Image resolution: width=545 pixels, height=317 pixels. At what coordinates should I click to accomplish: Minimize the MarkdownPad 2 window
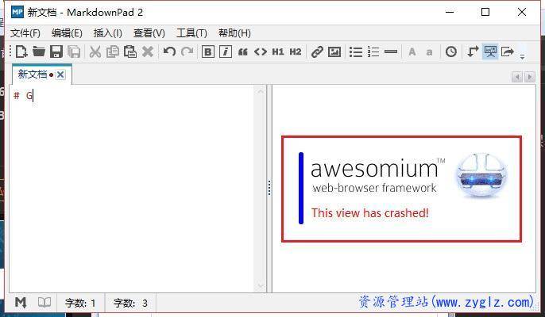click(450, 12)
